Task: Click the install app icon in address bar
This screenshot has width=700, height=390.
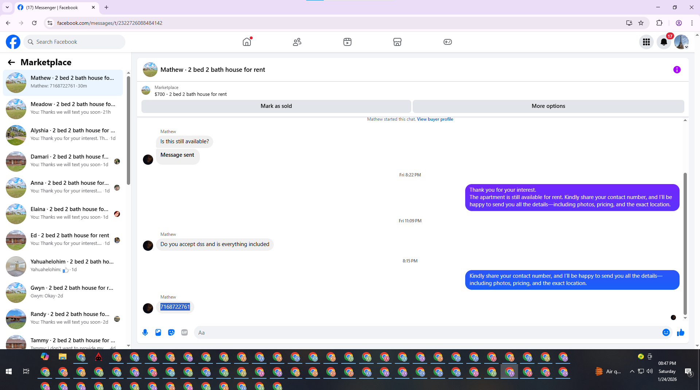Action: point(629,23)
